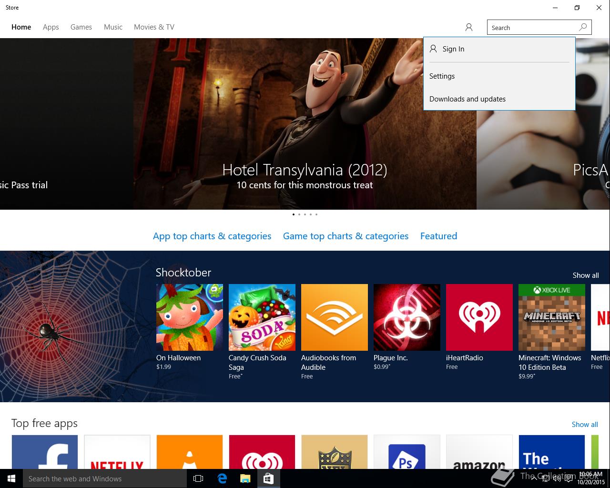Open Settings from account menu
Screen dimensions: 610x488
[499, 76]
